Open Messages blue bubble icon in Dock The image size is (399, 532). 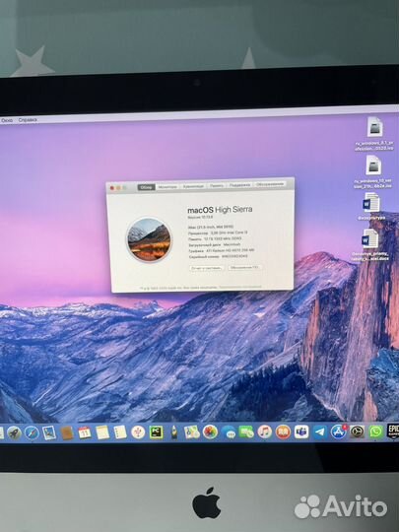point(229,432)
